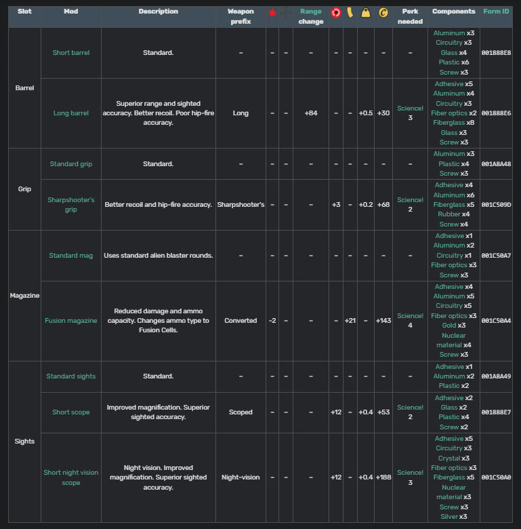Open the Short barrel mod link

pos(71,53)
